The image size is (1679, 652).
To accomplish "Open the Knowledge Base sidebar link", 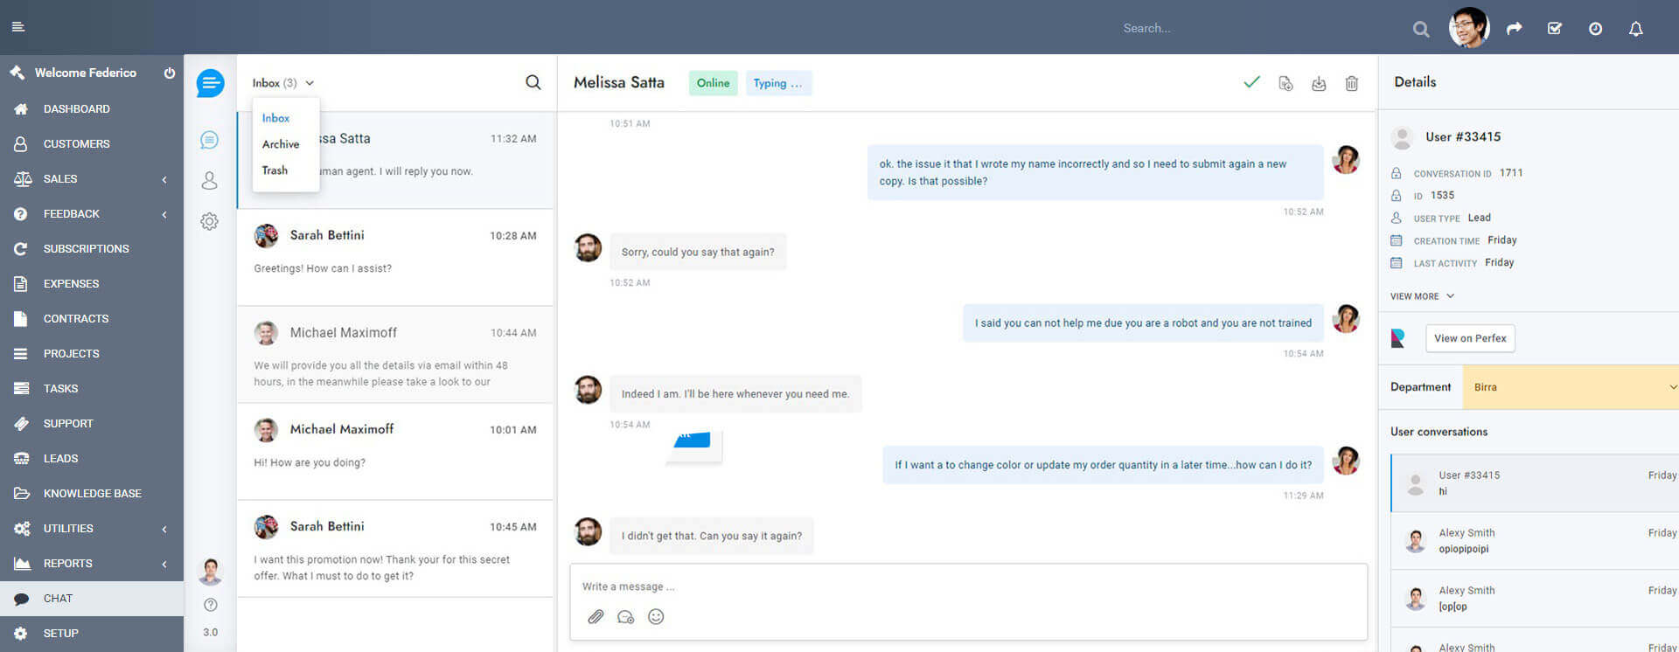I will 92,494.
